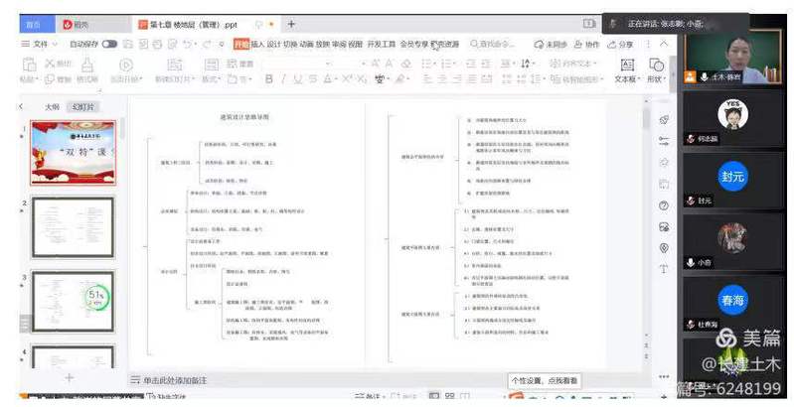The height and width of the screenshot is (407, 794).
Task: Apply underline with the U icon
Action: click(297, 79)
